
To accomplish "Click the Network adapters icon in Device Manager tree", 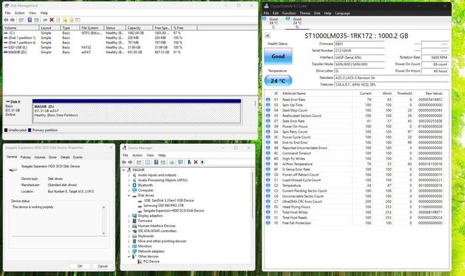I will [x=134, y=251].
